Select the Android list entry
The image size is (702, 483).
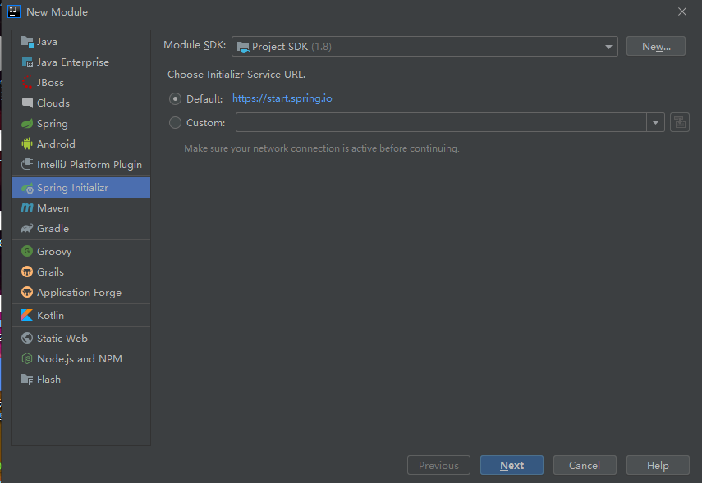click(81, 144)
